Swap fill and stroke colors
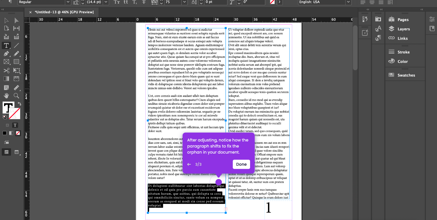The image size is (437, 220). [19, 104]
